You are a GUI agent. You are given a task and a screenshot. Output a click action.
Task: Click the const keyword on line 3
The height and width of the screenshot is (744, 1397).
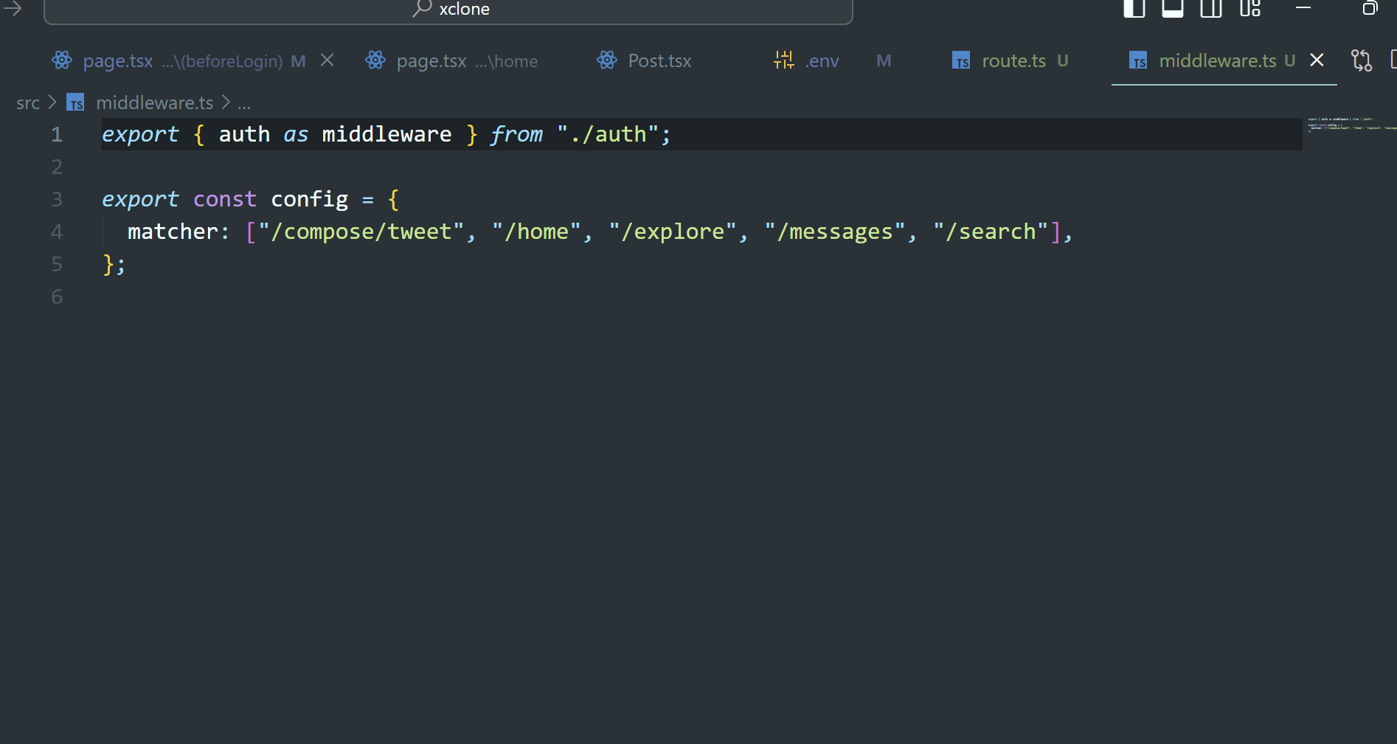(225, 199)
